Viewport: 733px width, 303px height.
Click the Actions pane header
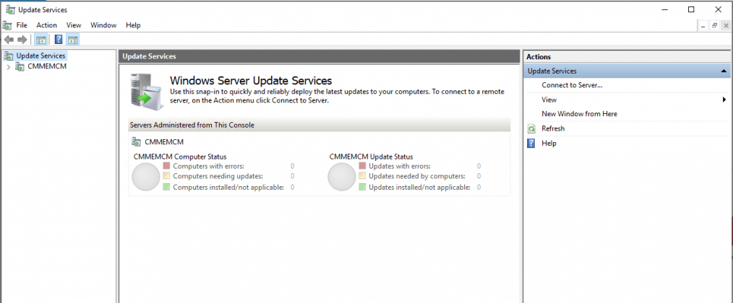click(x=627, y=56)
